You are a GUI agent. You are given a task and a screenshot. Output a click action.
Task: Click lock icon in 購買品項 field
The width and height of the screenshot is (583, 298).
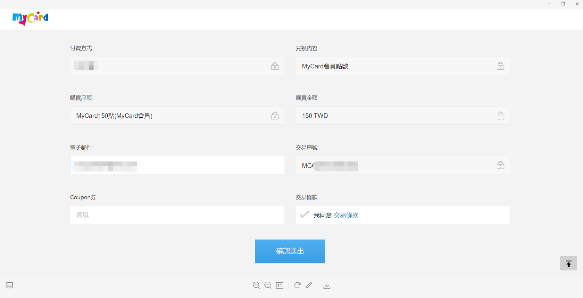pyautogui.click(x=275, y=115)
